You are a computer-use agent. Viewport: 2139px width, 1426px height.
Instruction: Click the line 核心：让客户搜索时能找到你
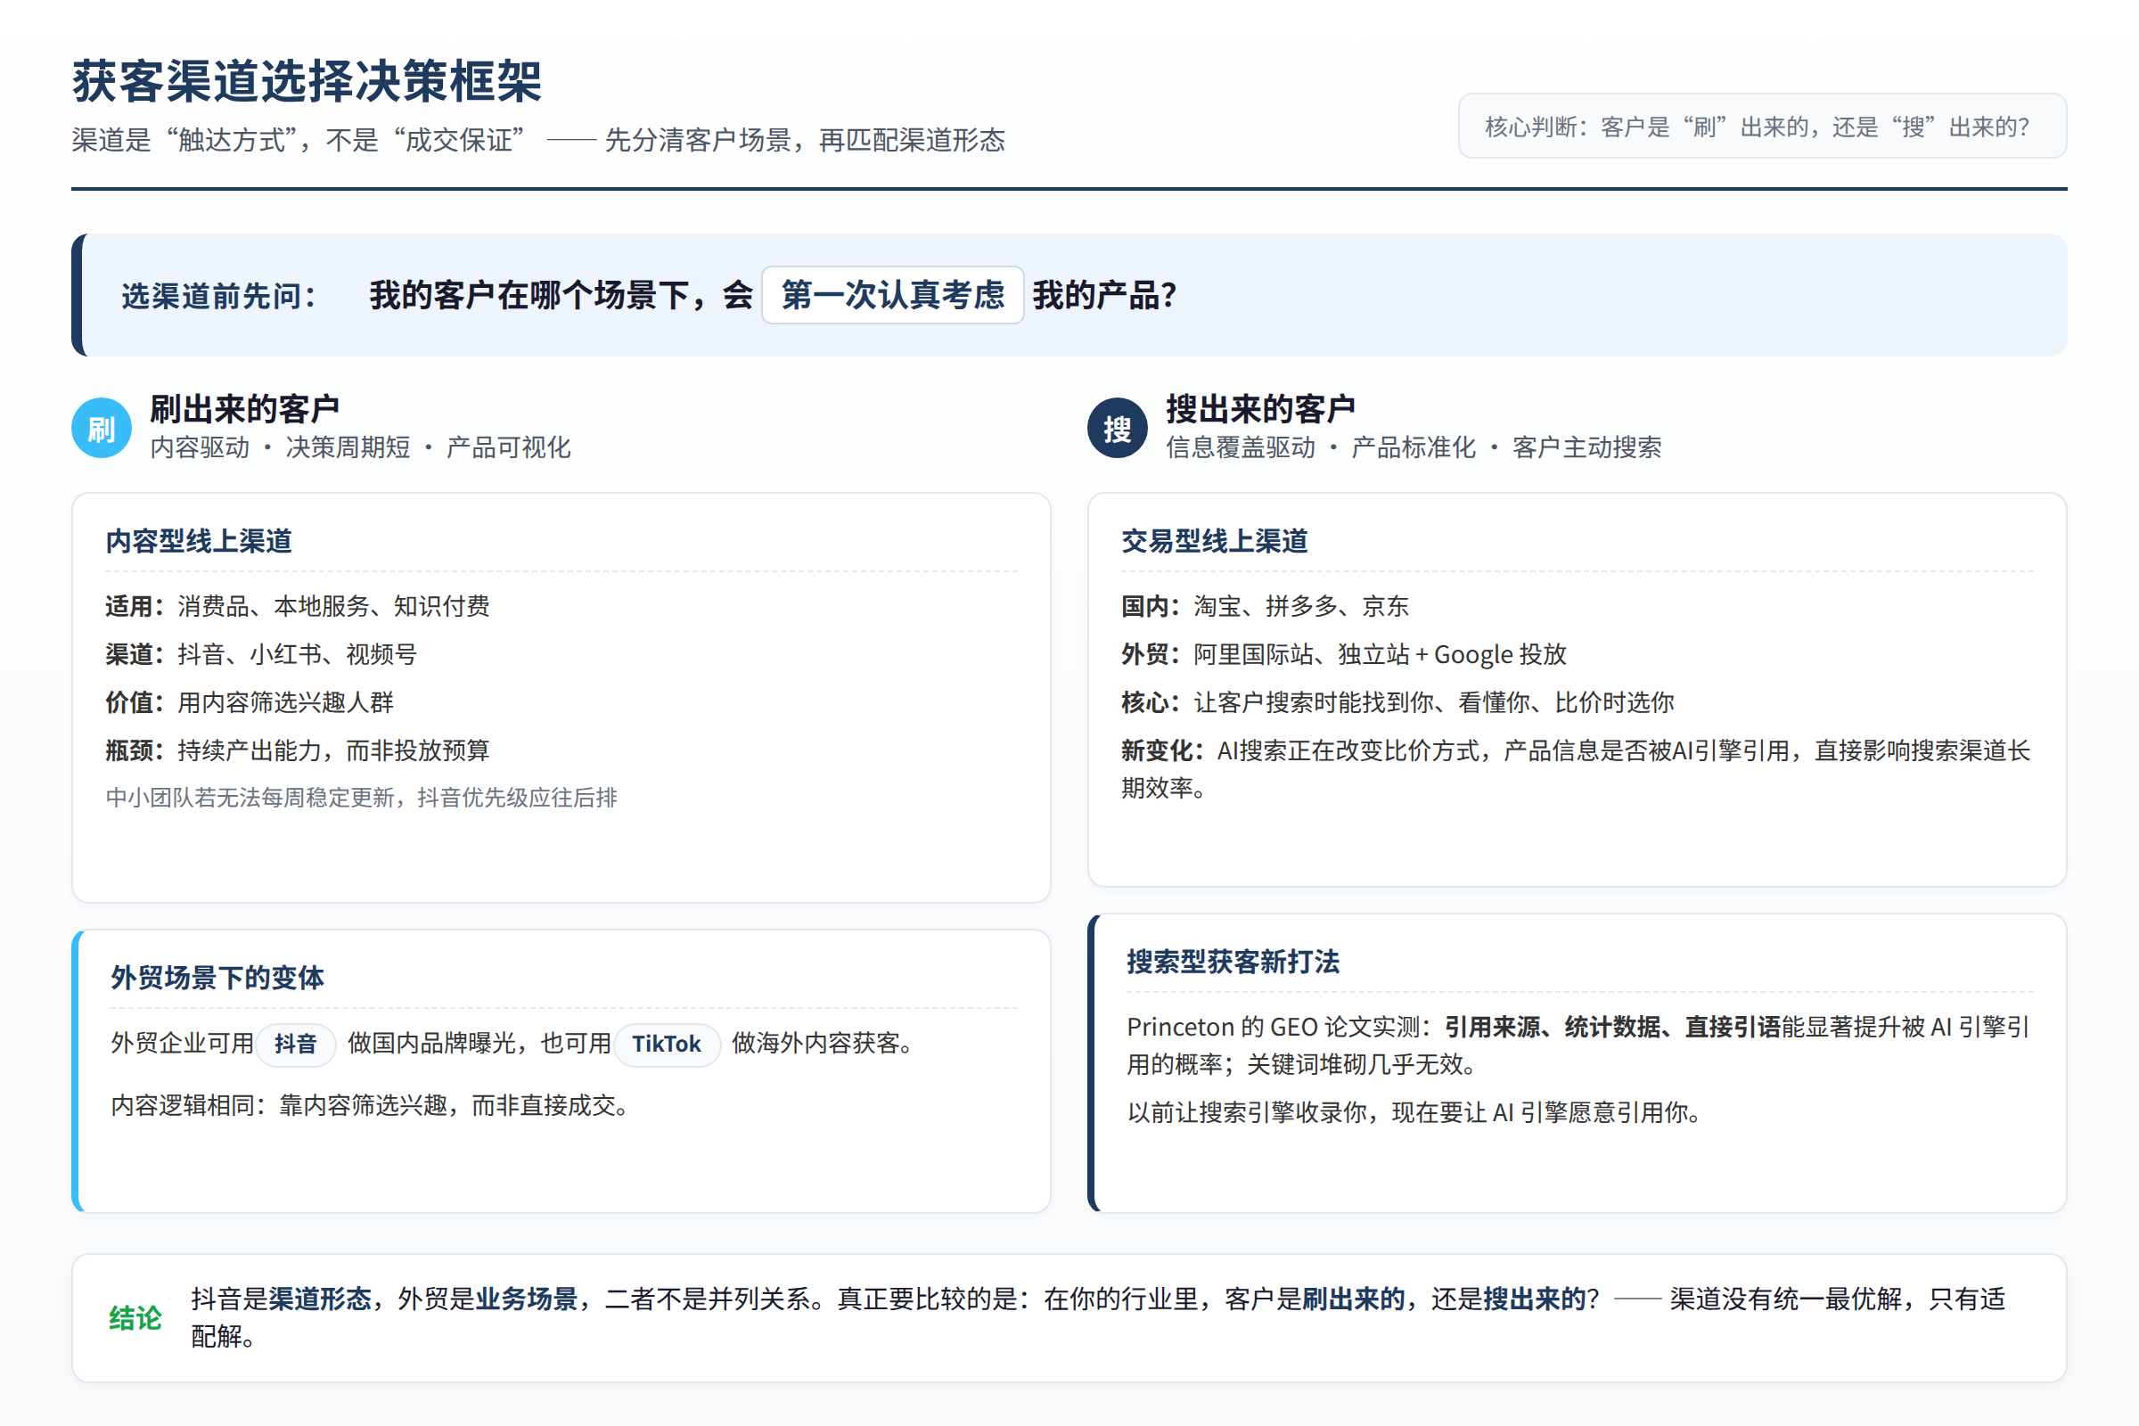pyautogui.click(x=1397, y=702)
